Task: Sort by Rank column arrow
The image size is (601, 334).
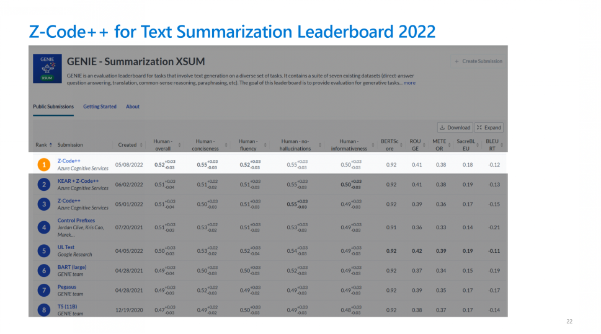Action: 51,145
